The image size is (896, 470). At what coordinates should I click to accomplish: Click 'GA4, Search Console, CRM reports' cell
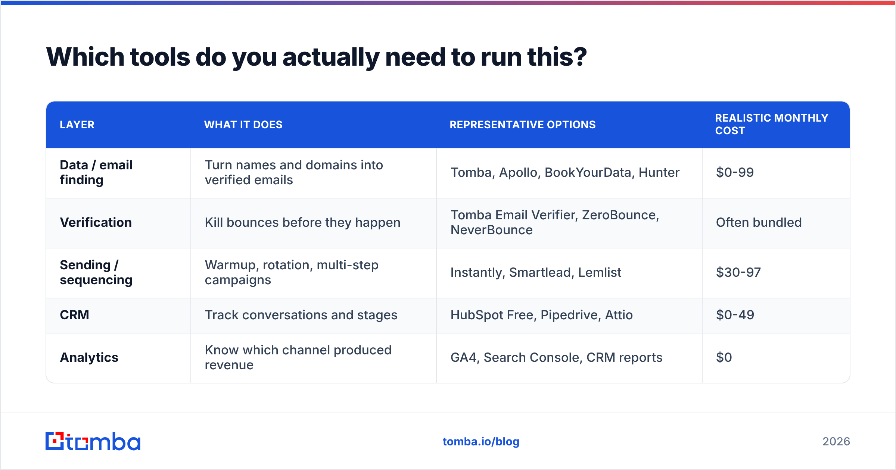coord(569,358)
